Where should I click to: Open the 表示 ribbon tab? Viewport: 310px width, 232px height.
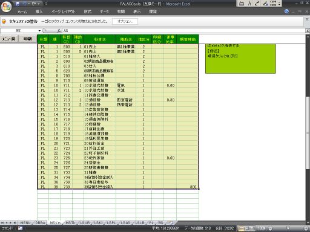pos(137,11)
